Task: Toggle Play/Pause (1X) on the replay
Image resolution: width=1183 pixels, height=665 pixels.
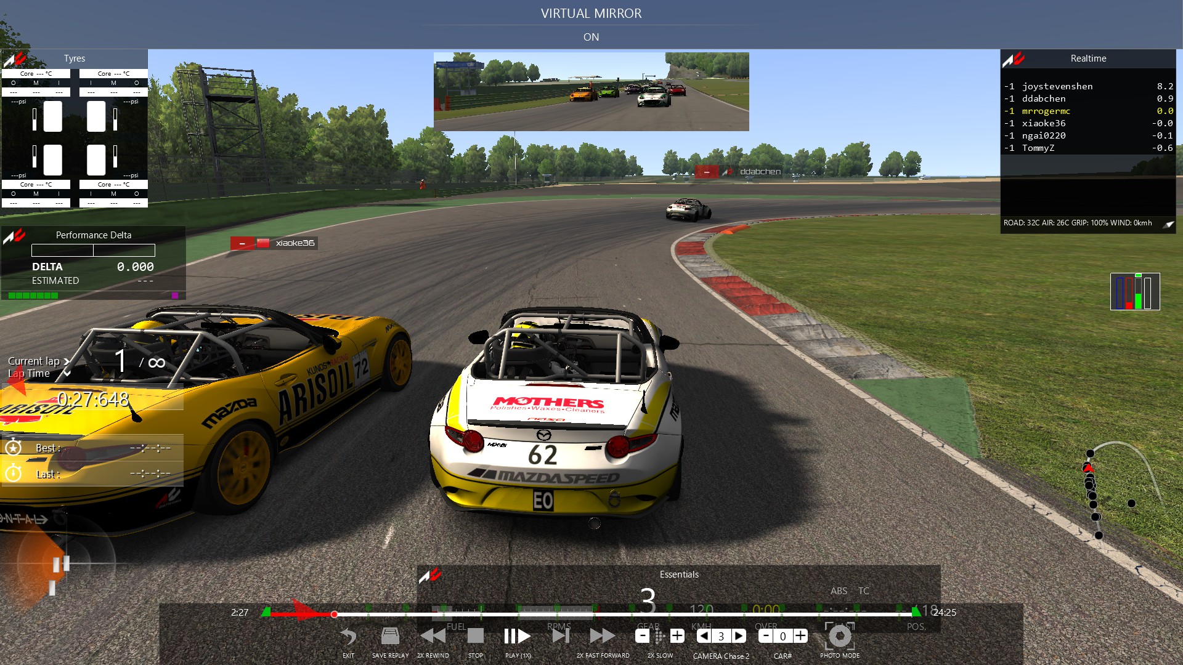Action: pyautogui.click(x=518, y=636)
